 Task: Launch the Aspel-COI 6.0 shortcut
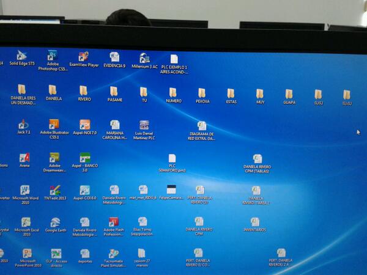pyautogui.click(x=85, y=193)
